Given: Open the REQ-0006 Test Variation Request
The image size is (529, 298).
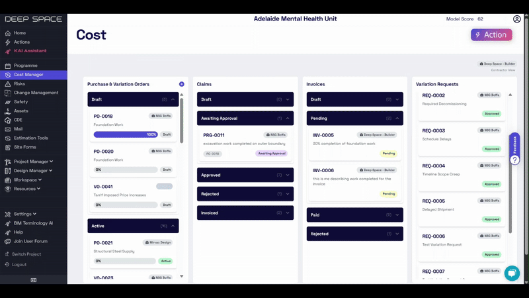Looking at the screenshot, I should tap(462, 245).
